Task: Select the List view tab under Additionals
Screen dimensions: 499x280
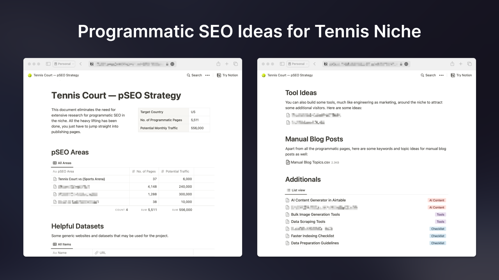Action: click(x=296, y=190)
